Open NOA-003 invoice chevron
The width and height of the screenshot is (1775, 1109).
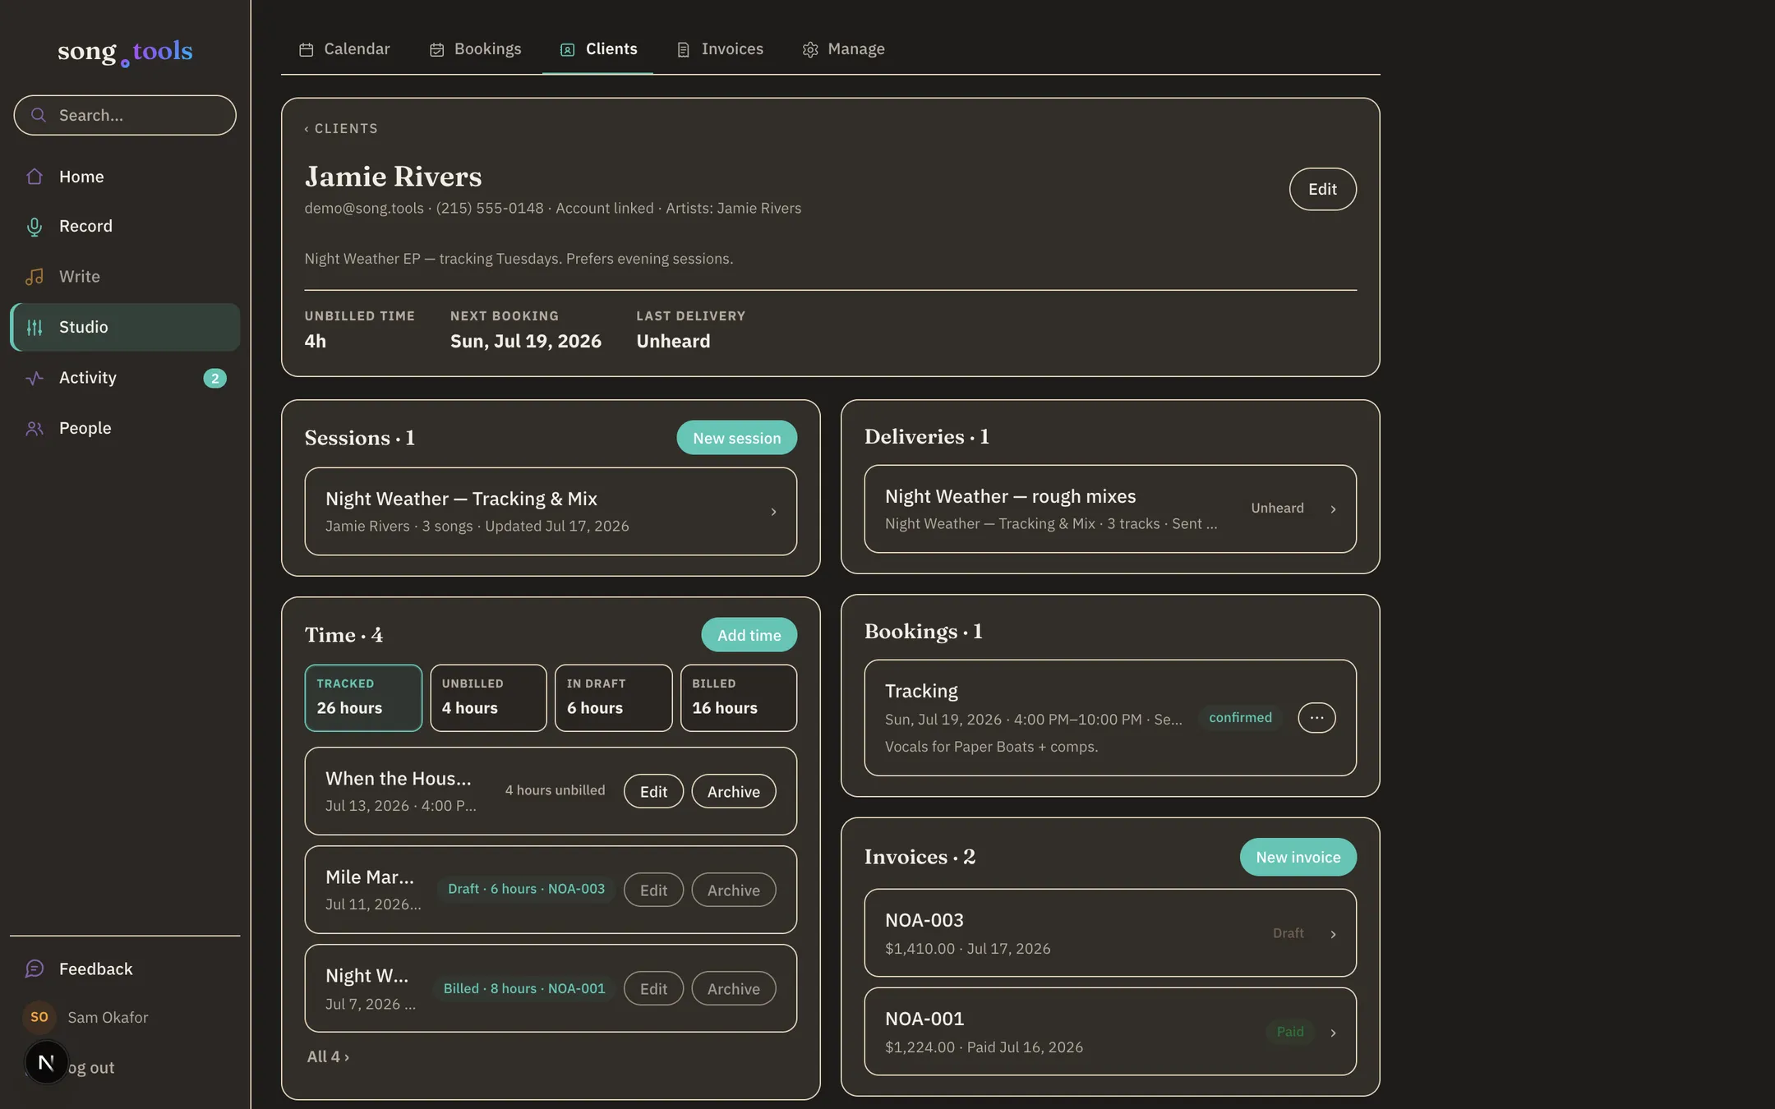click(1333, 934)
